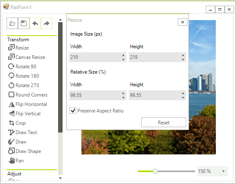Image resolution: width=236 pixels, height=184 pixels.
Task: Select Flip Horizontal tool
Action: (27, 104)
